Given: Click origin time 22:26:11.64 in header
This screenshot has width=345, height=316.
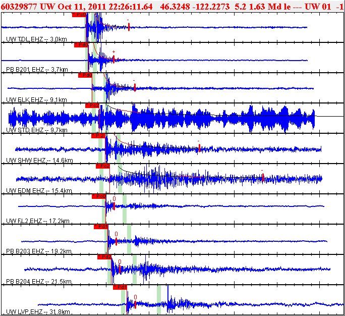Looking at the screenshot, I should [x=130, y=7].
